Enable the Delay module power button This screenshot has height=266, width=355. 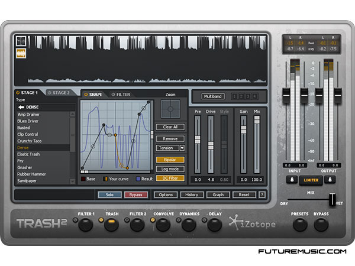[x=205, y=220]
